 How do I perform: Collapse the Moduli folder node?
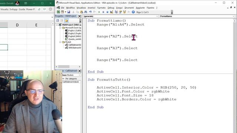pos(60,42)
